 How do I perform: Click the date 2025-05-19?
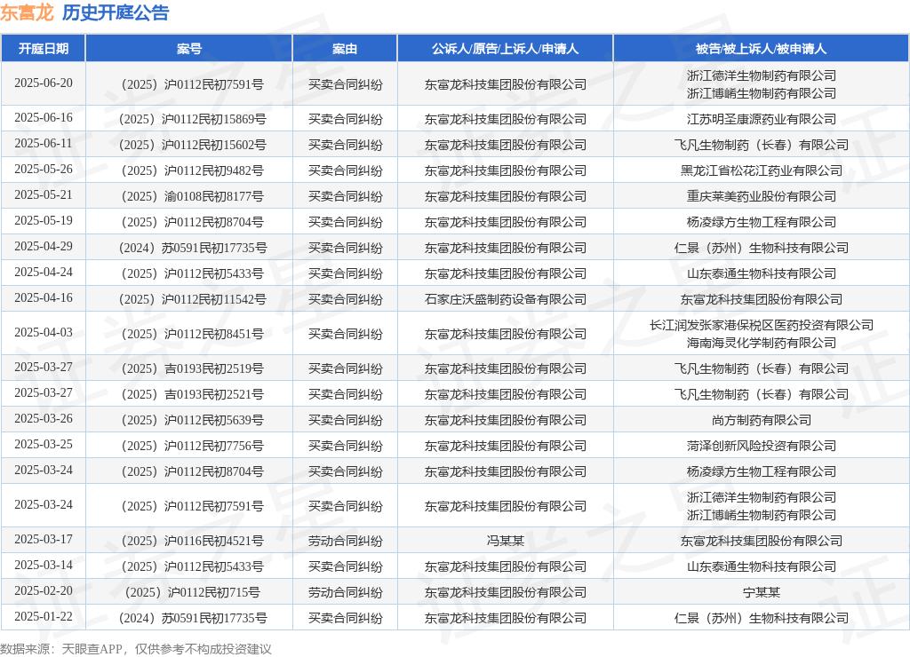click(44, 220)
